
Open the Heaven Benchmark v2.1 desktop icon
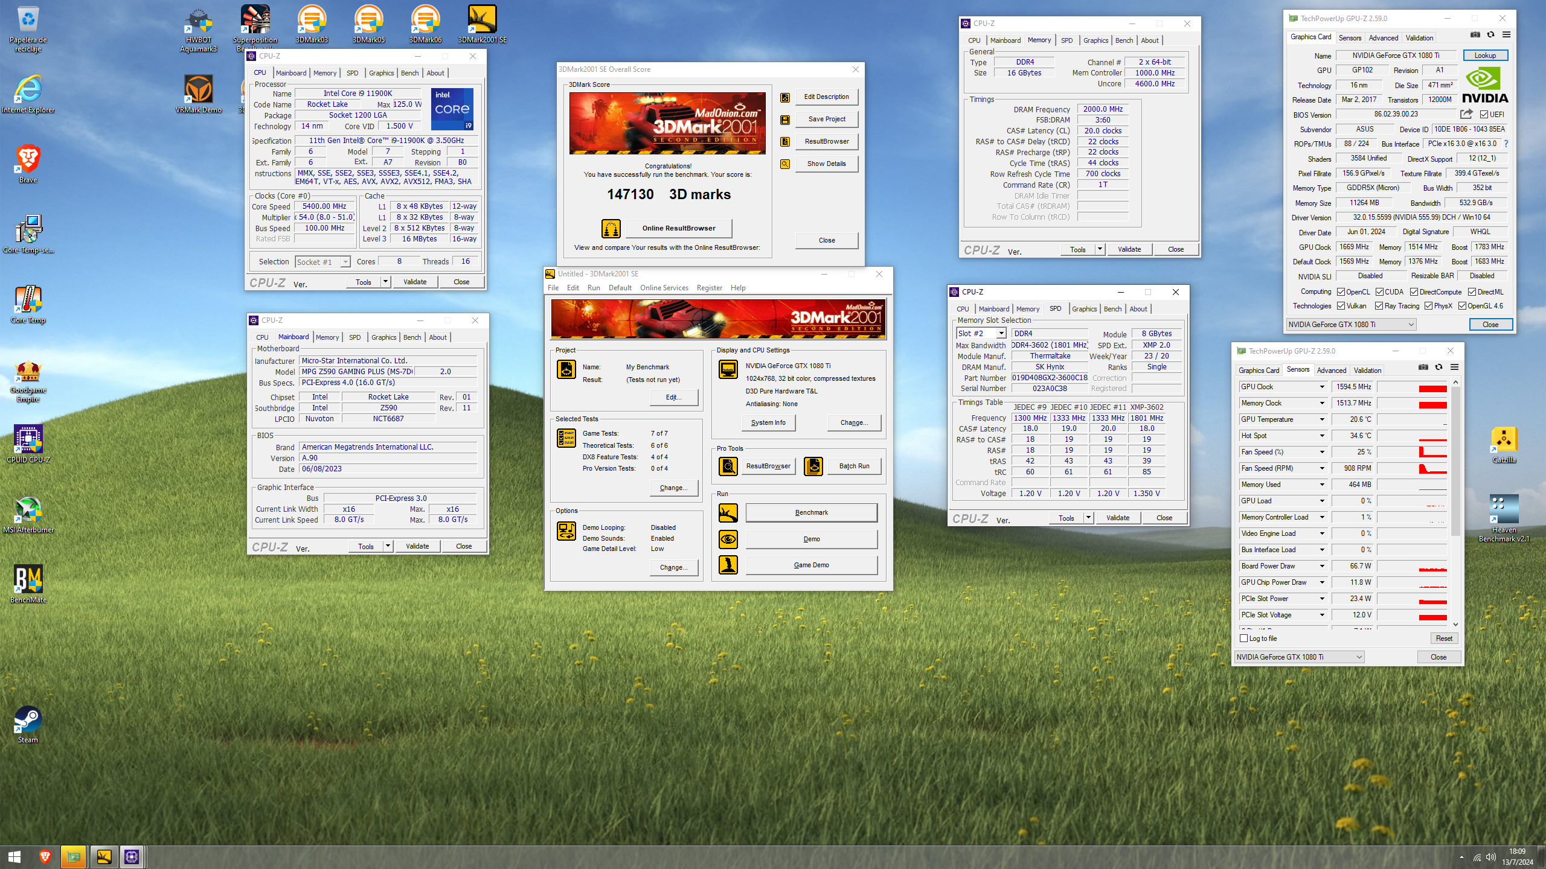(1504, 518)
